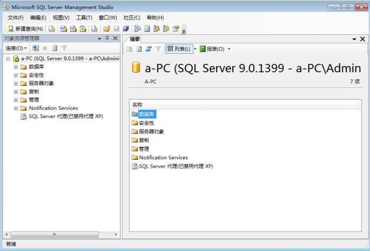Toggle auto-hide pin on Object Explorer panel
This screenshot has height=251, width=370.
coord(107,38)
